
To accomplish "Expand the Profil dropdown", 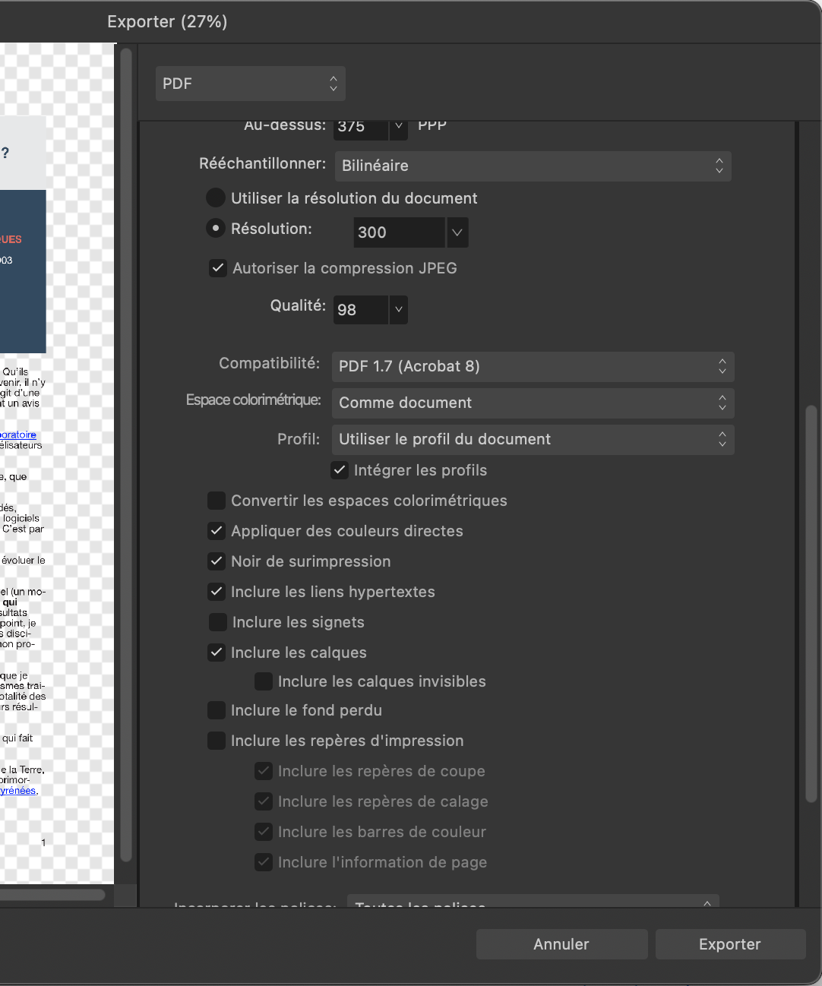I will coord(533,439).
